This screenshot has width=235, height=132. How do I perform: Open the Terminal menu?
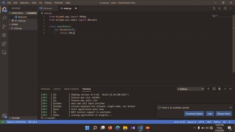[x=58, y=3]
